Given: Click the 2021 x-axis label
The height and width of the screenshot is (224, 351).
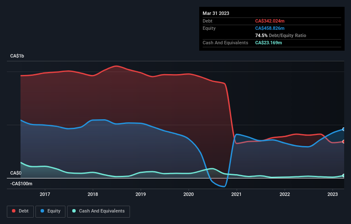Looking at the screenshot, I should 236,194.
